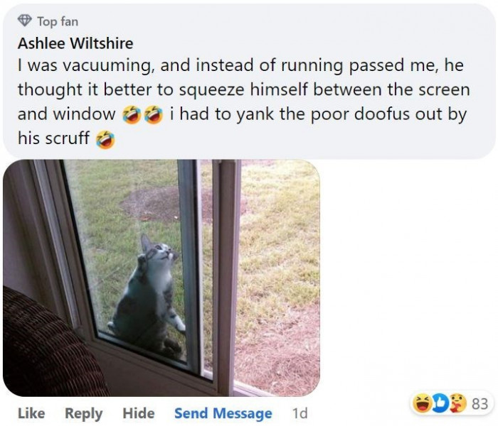Open the attached cat window photo
498x426 pixels.
pyautogui.click(x=161, y=278)
